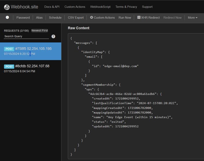Toggle the XHR Redirect checkbox icon
This screenshot has height=161, width=204.
[139, 17]
